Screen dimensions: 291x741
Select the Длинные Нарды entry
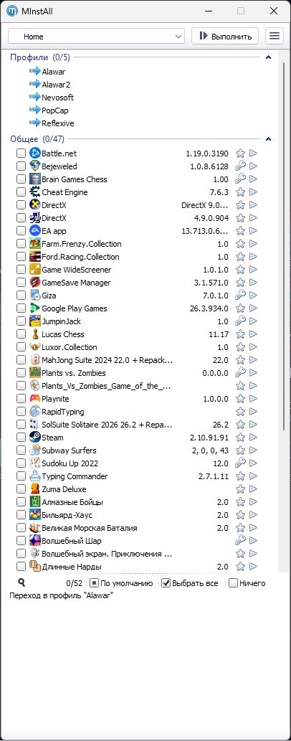coord(72,567)
